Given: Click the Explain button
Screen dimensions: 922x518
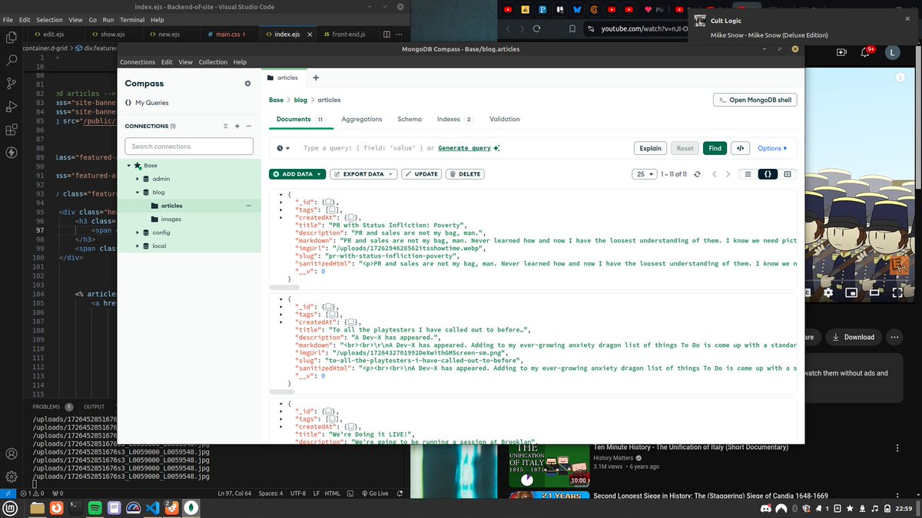Looking at the screenshot, I should (650, 148).
